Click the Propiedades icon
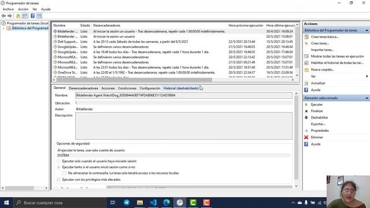This screenshot has width=370, height=208. 306,131
